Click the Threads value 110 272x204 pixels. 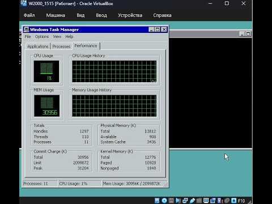point(85,137)
